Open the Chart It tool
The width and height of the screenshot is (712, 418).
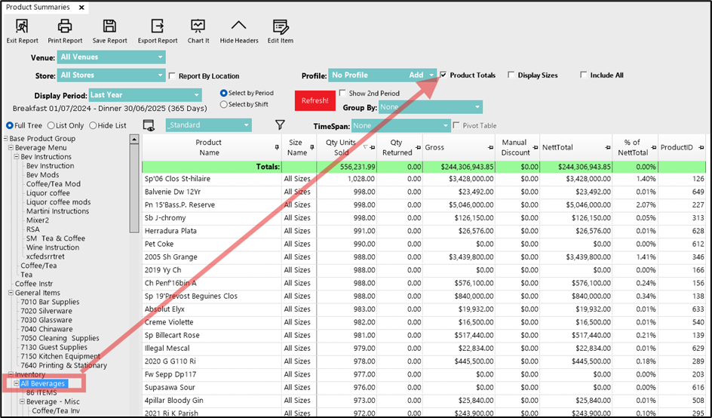click(x=198, y=27)
